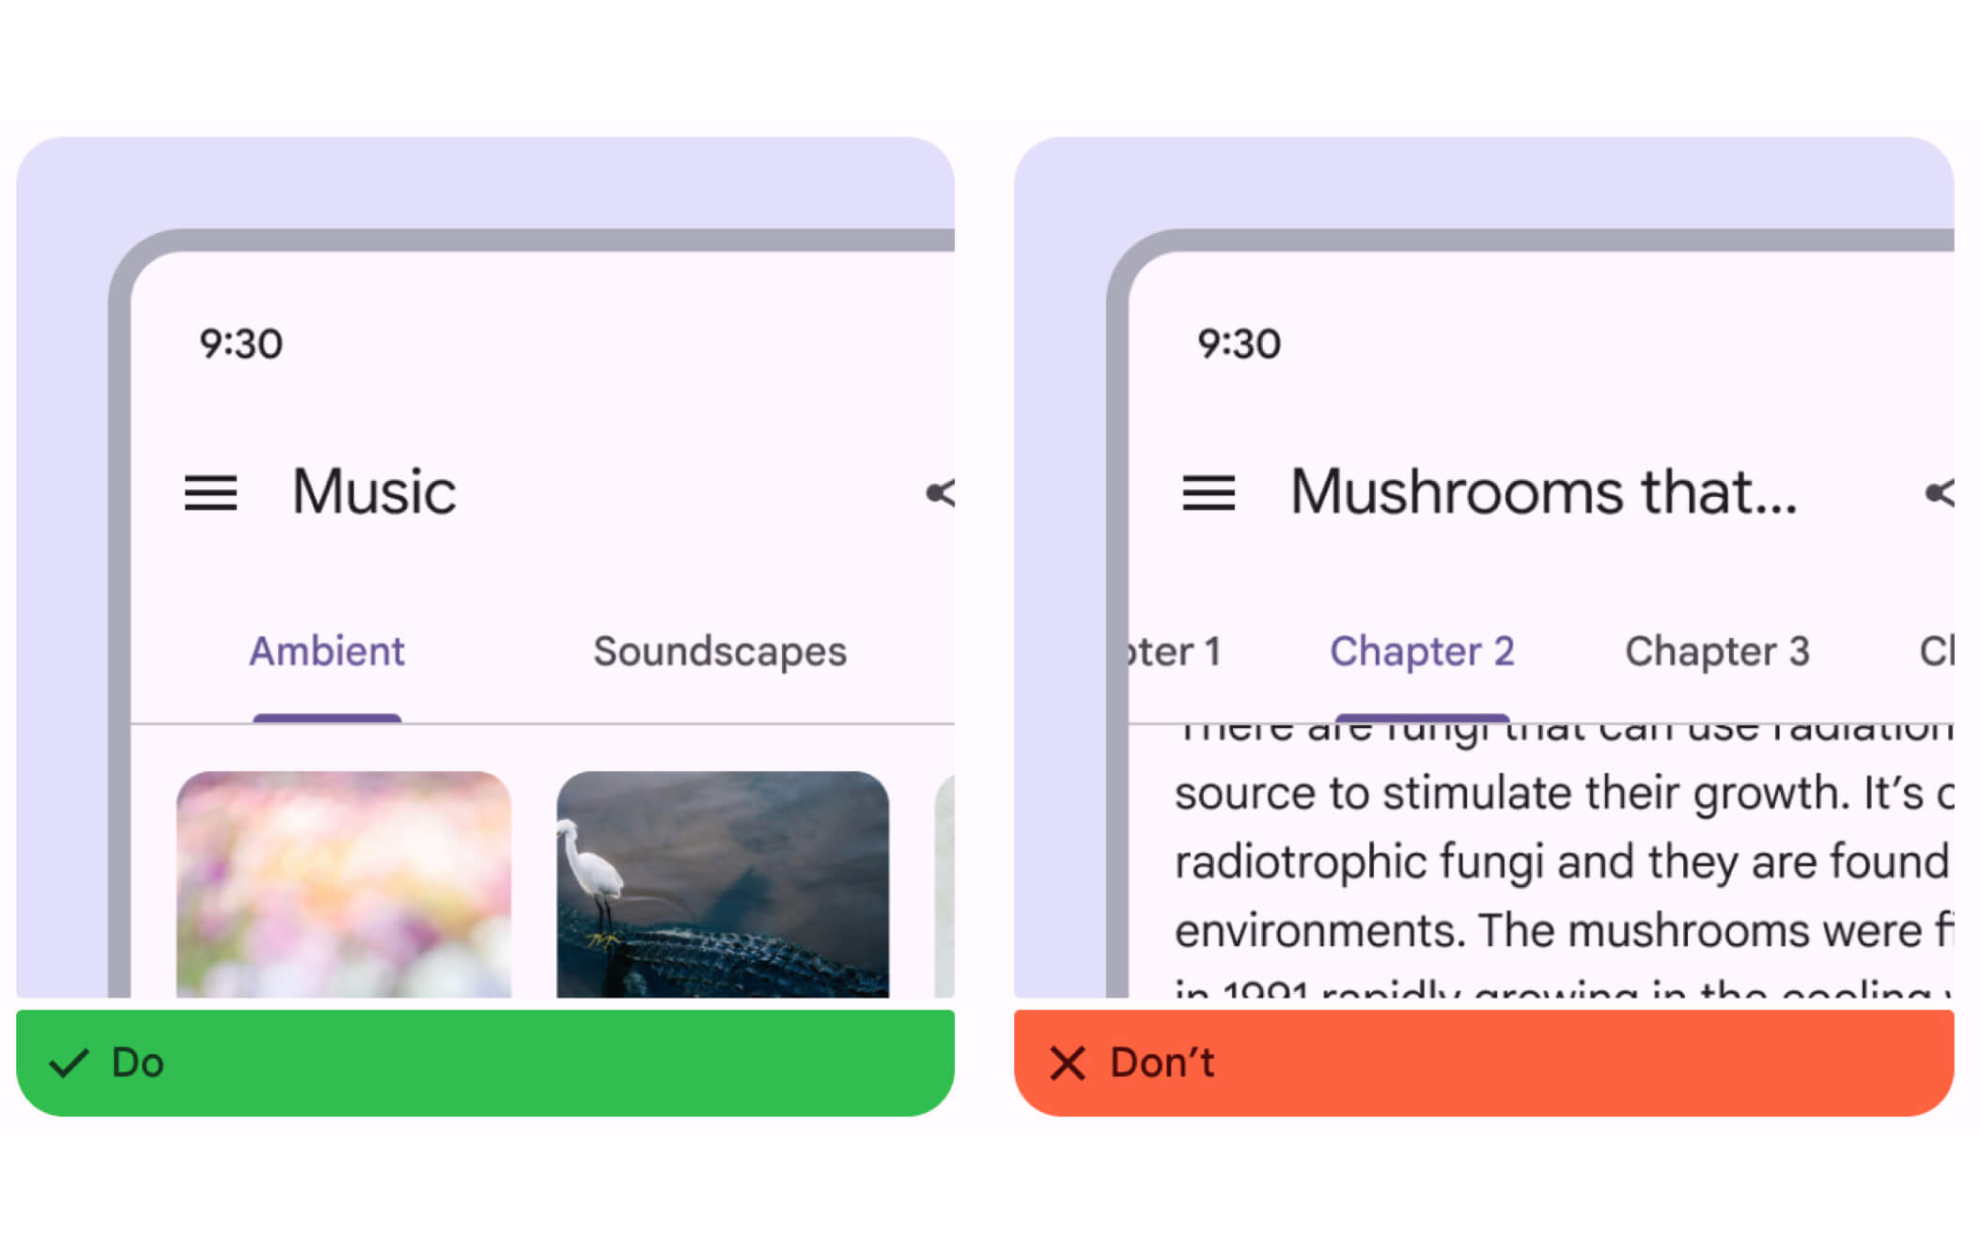Switch to the Chapter 3 tab
The image size is (1981, 1255).
coord(1717,651)
